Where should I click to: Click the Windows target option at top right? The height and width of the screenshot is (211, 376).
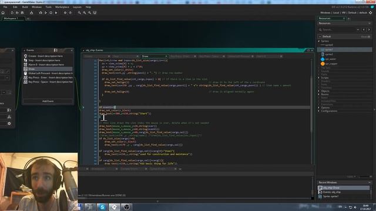(325, 13)
